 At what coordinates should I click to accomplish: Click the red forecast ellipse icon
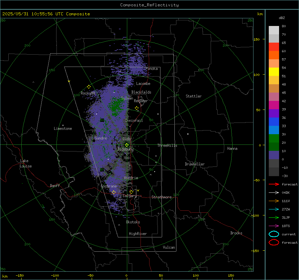coord(274,242)
